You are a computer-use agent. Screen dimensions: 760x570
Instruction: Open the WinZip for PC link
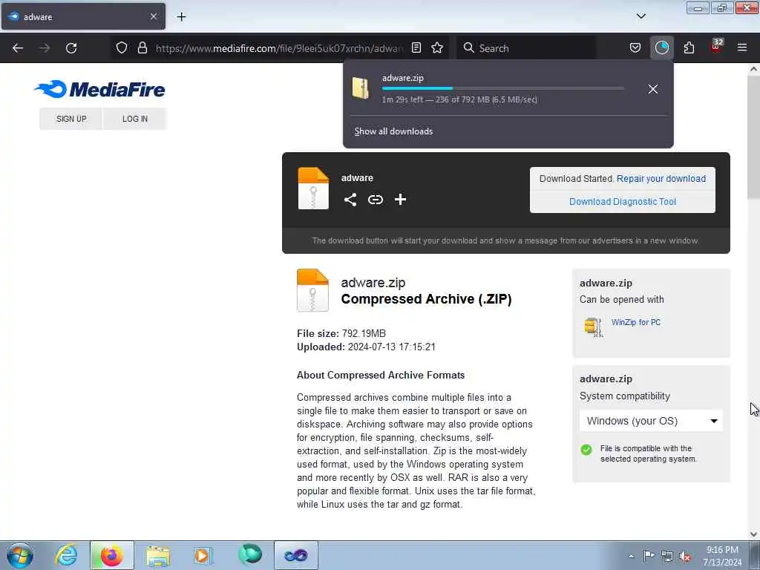tap(636, 322)
